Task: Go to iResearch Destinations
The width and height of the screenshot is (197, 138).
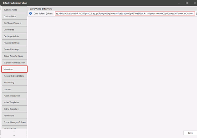Action: [14, 76]
